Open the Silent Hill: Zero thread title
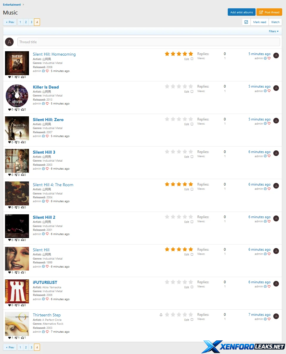This screenshot has height=354, width=286. [48, 120]
